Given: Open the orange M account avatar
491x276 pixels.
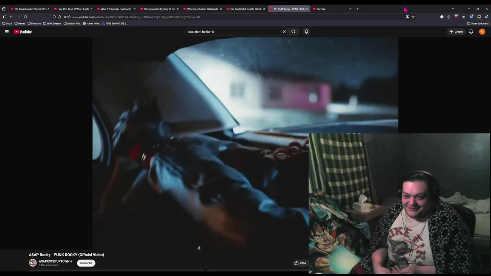Looking at the screenshot, I should pyautogui.click(x=482, y=32).
